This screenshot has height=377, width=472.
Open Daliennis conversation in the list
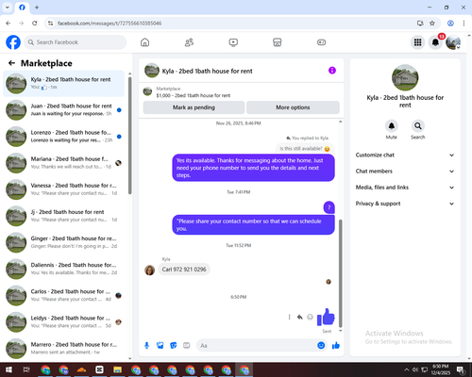pyautogui.click(x=63, y=269)
